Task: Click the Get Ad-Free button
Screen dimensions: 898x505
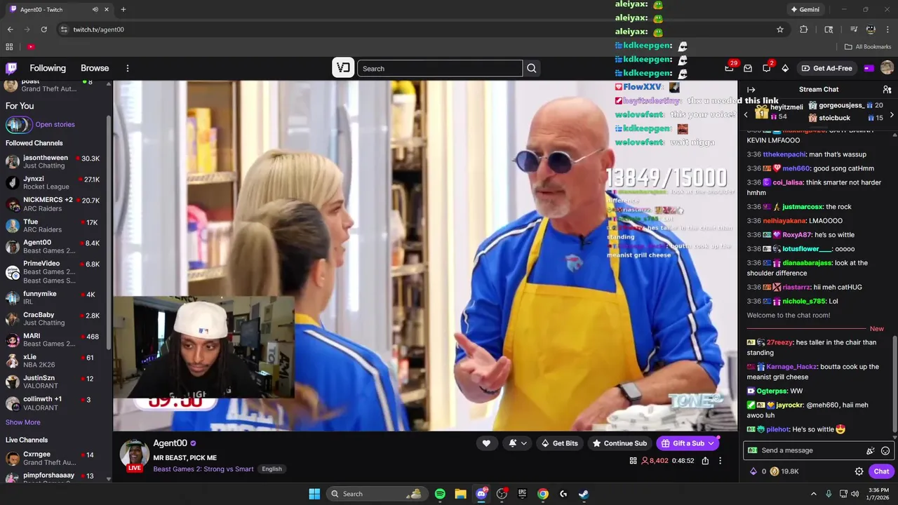Action: 827,68
